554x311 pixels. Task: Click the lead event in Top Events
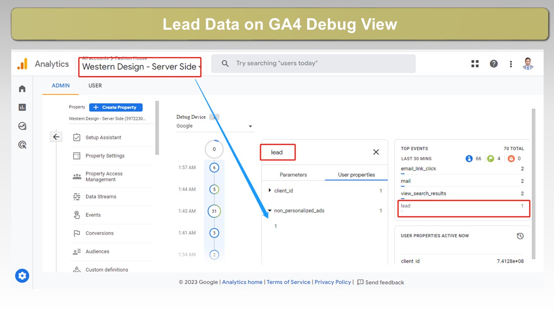(x=462, y=206)
